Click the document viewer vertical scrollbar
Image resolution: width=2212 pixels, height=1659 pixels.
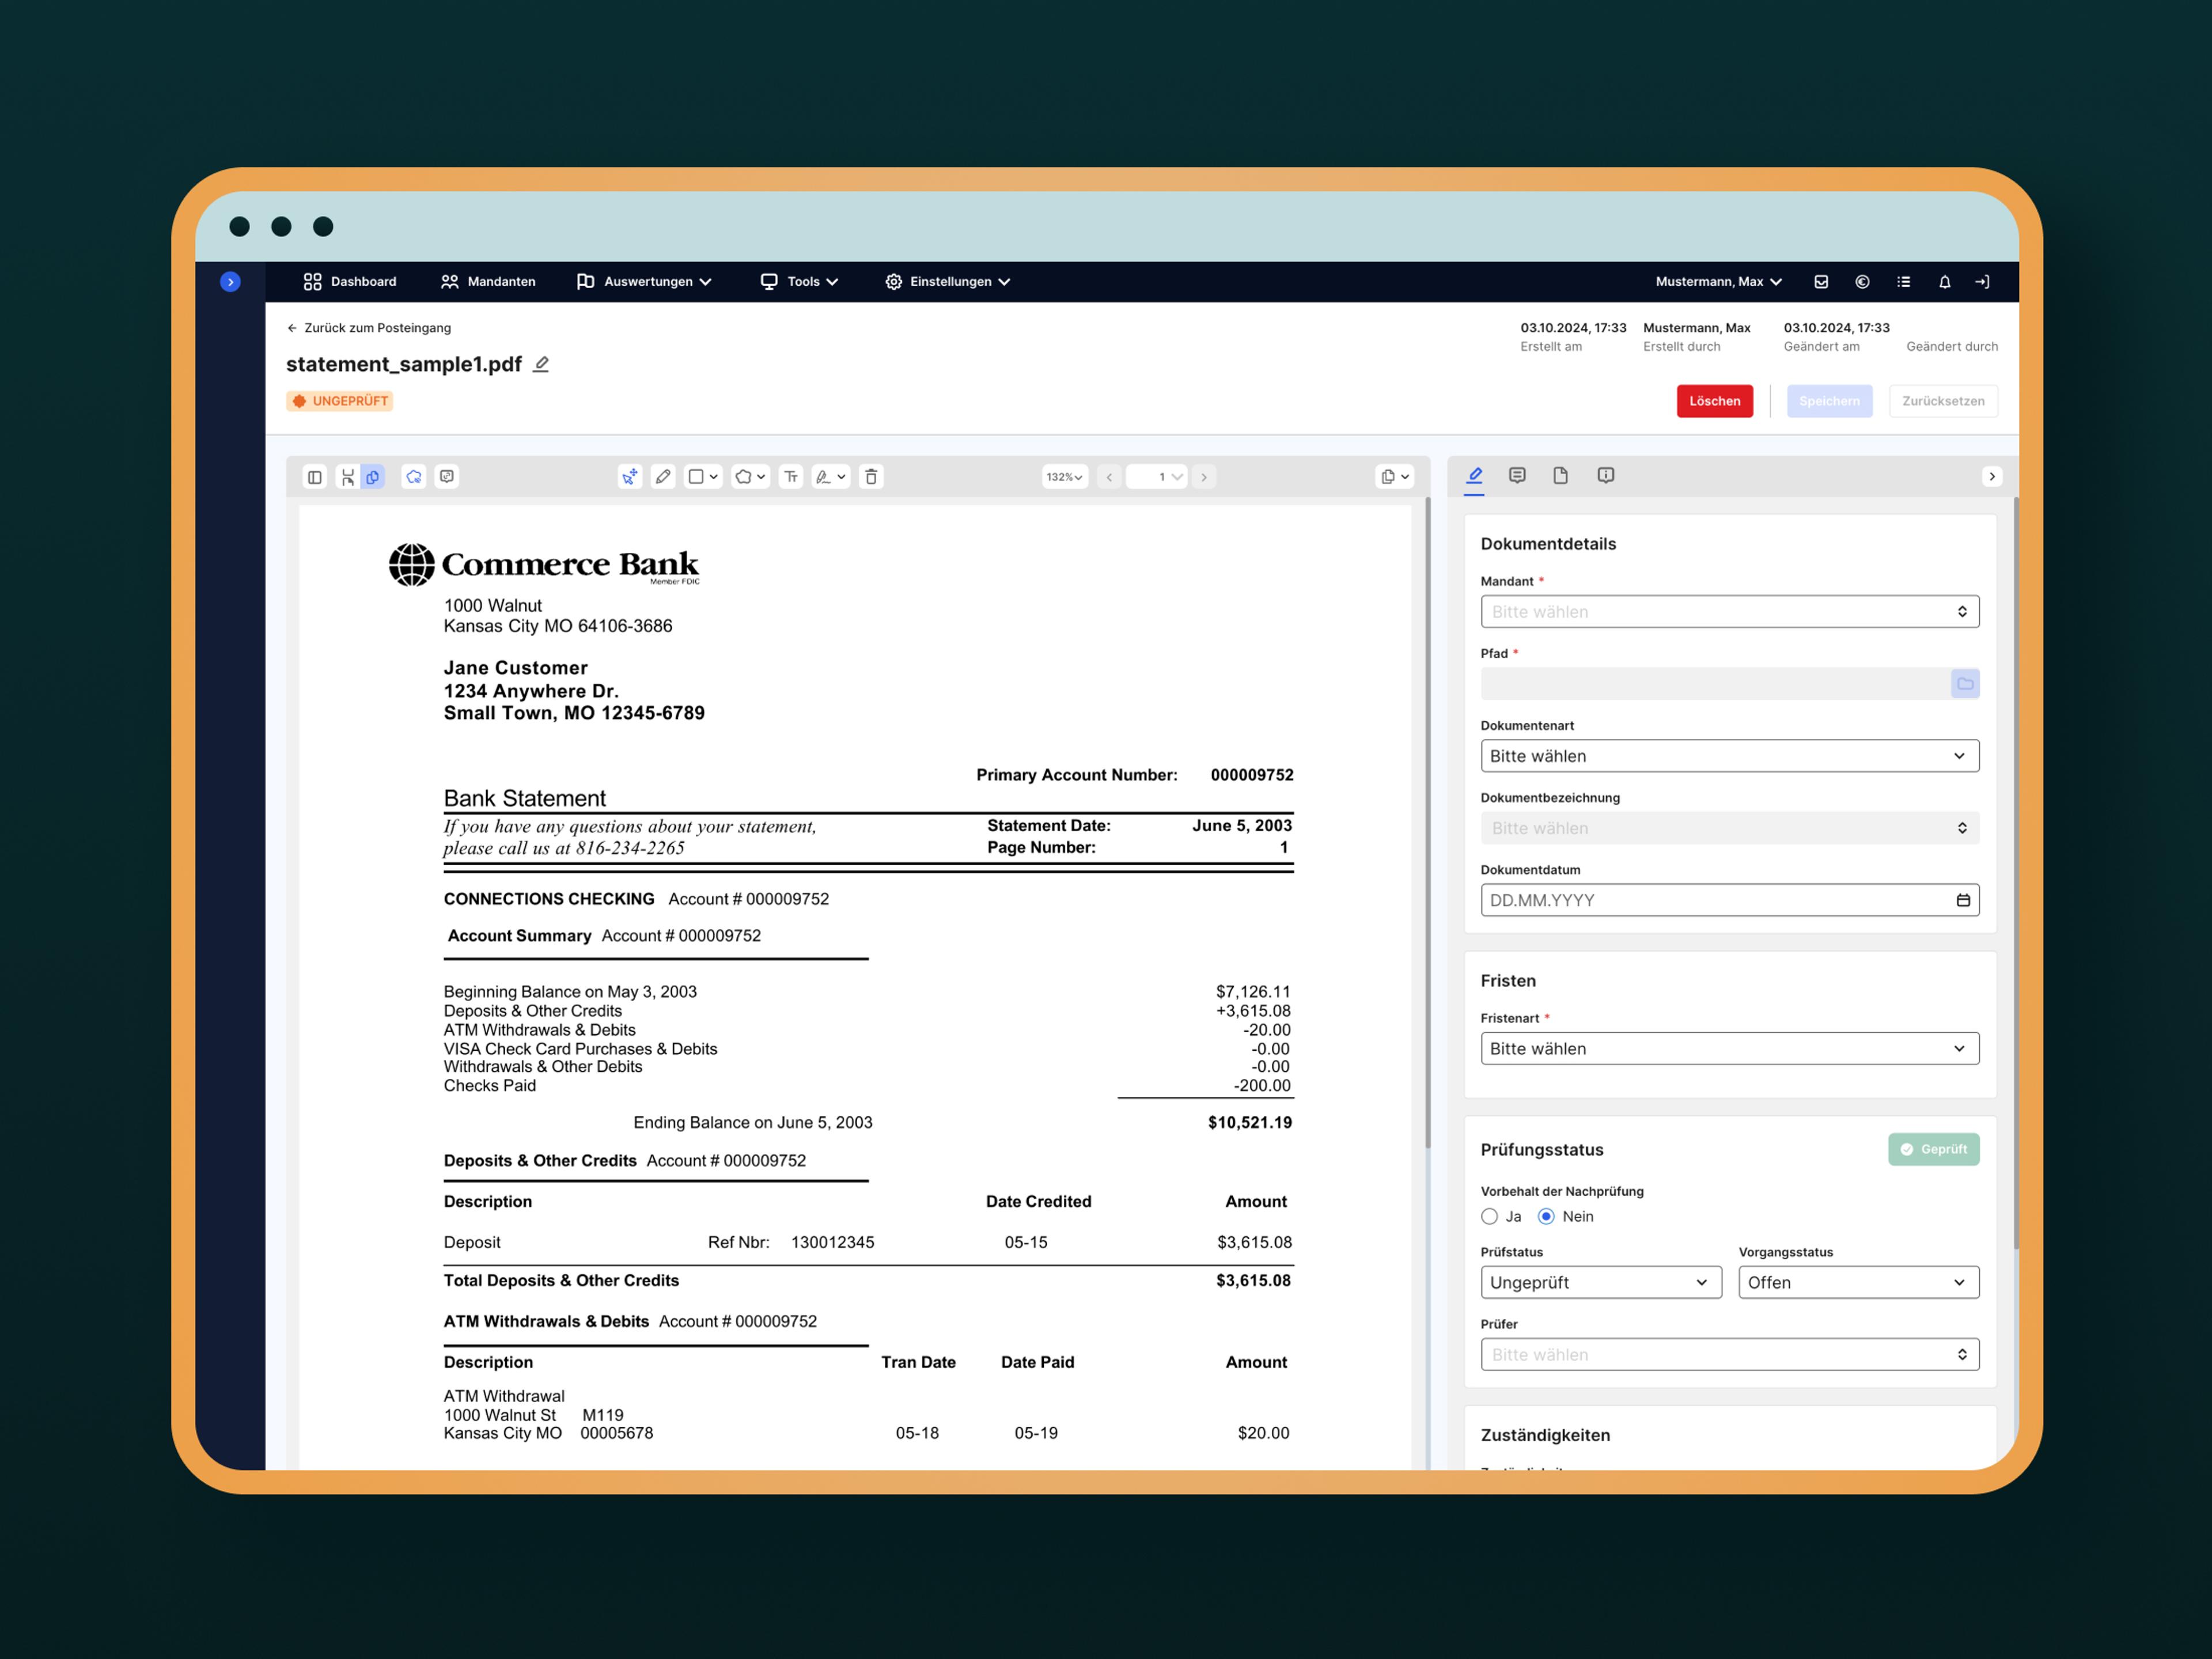click(1427, 820)
